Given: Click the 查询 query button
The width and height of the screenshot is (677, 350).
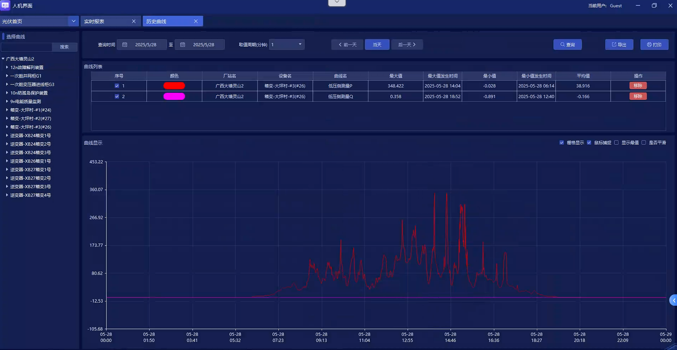Looking at the screenshot, I should tap(567, 45).
